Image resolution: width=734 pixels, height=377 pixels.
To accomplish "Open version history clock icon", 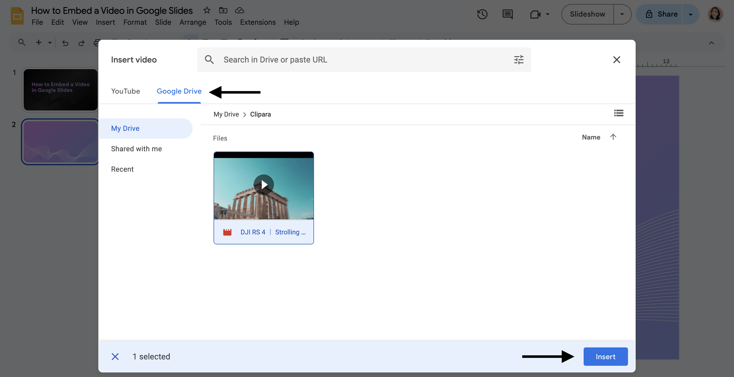I will [482, 14].
